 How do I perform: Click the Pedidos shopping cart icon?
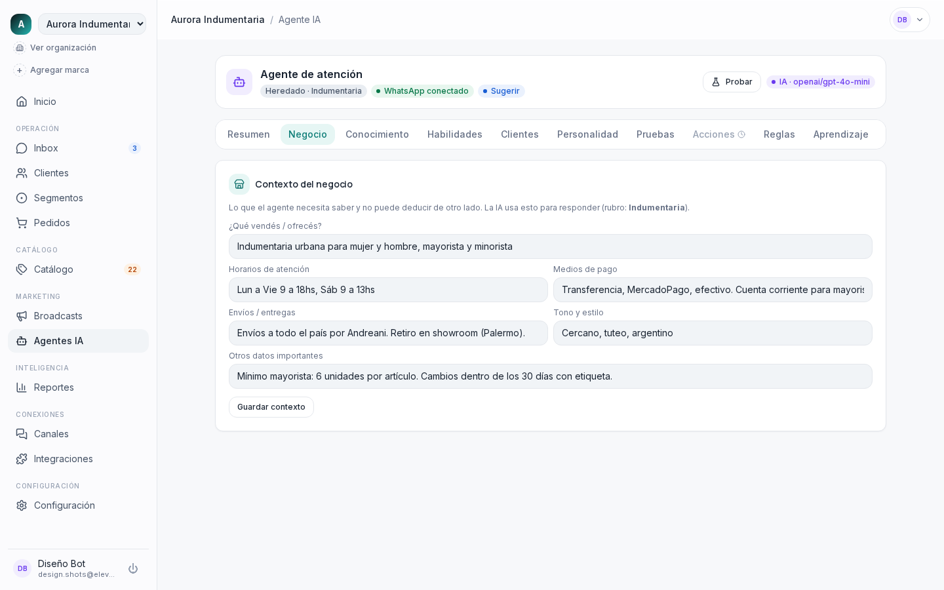[22, 223]
